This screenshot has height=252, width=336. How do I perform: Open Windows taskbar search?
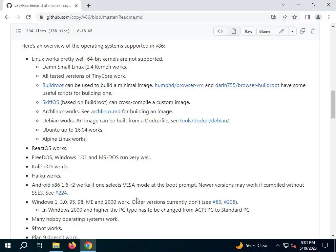click(24, 245)
